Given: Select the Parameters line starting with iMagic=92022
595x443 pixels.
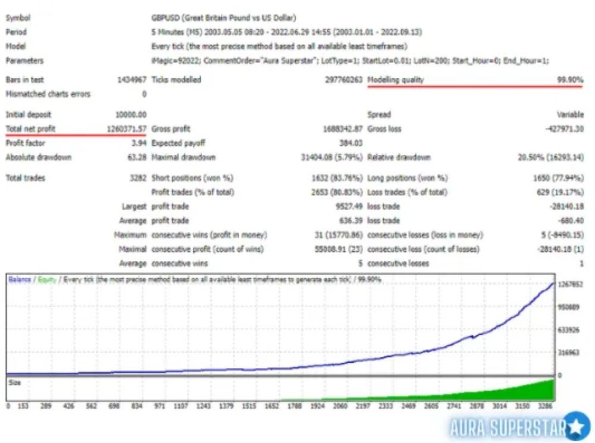Looking at the screenshot, I should [x=350, y=61].
